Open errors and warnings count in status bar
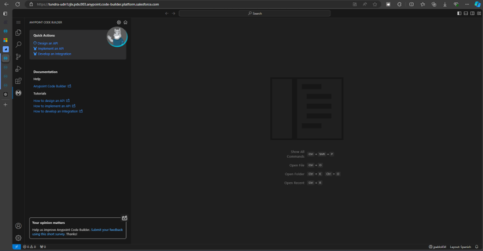Image resolution: width=483 pixels, height=251 pixels. (x=29, y=247)
